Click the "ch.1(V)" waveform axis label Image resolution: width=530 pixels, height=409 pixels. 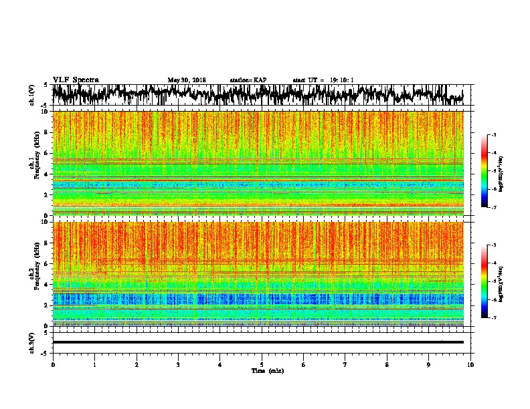[x=32, y=95]
